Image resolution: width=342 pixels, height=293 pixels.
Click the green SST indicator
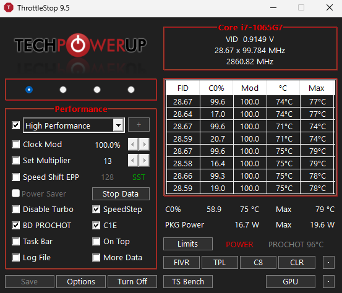[139, 177]
